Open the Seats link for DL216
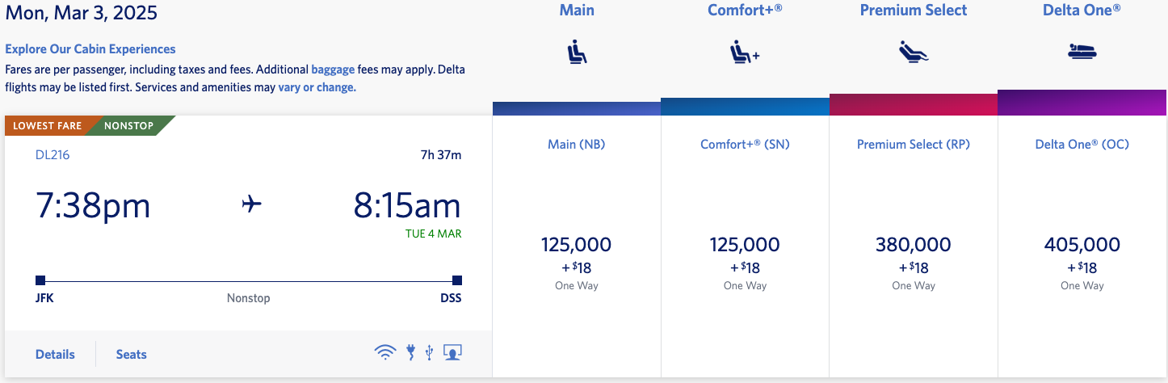 (131, 354)
